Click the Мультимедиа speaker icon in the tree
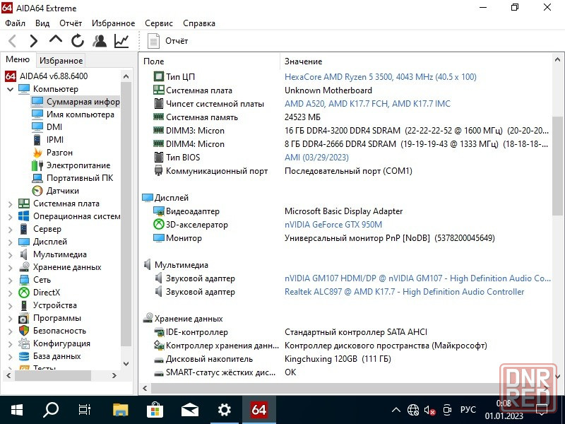 (x=24, y=254)
